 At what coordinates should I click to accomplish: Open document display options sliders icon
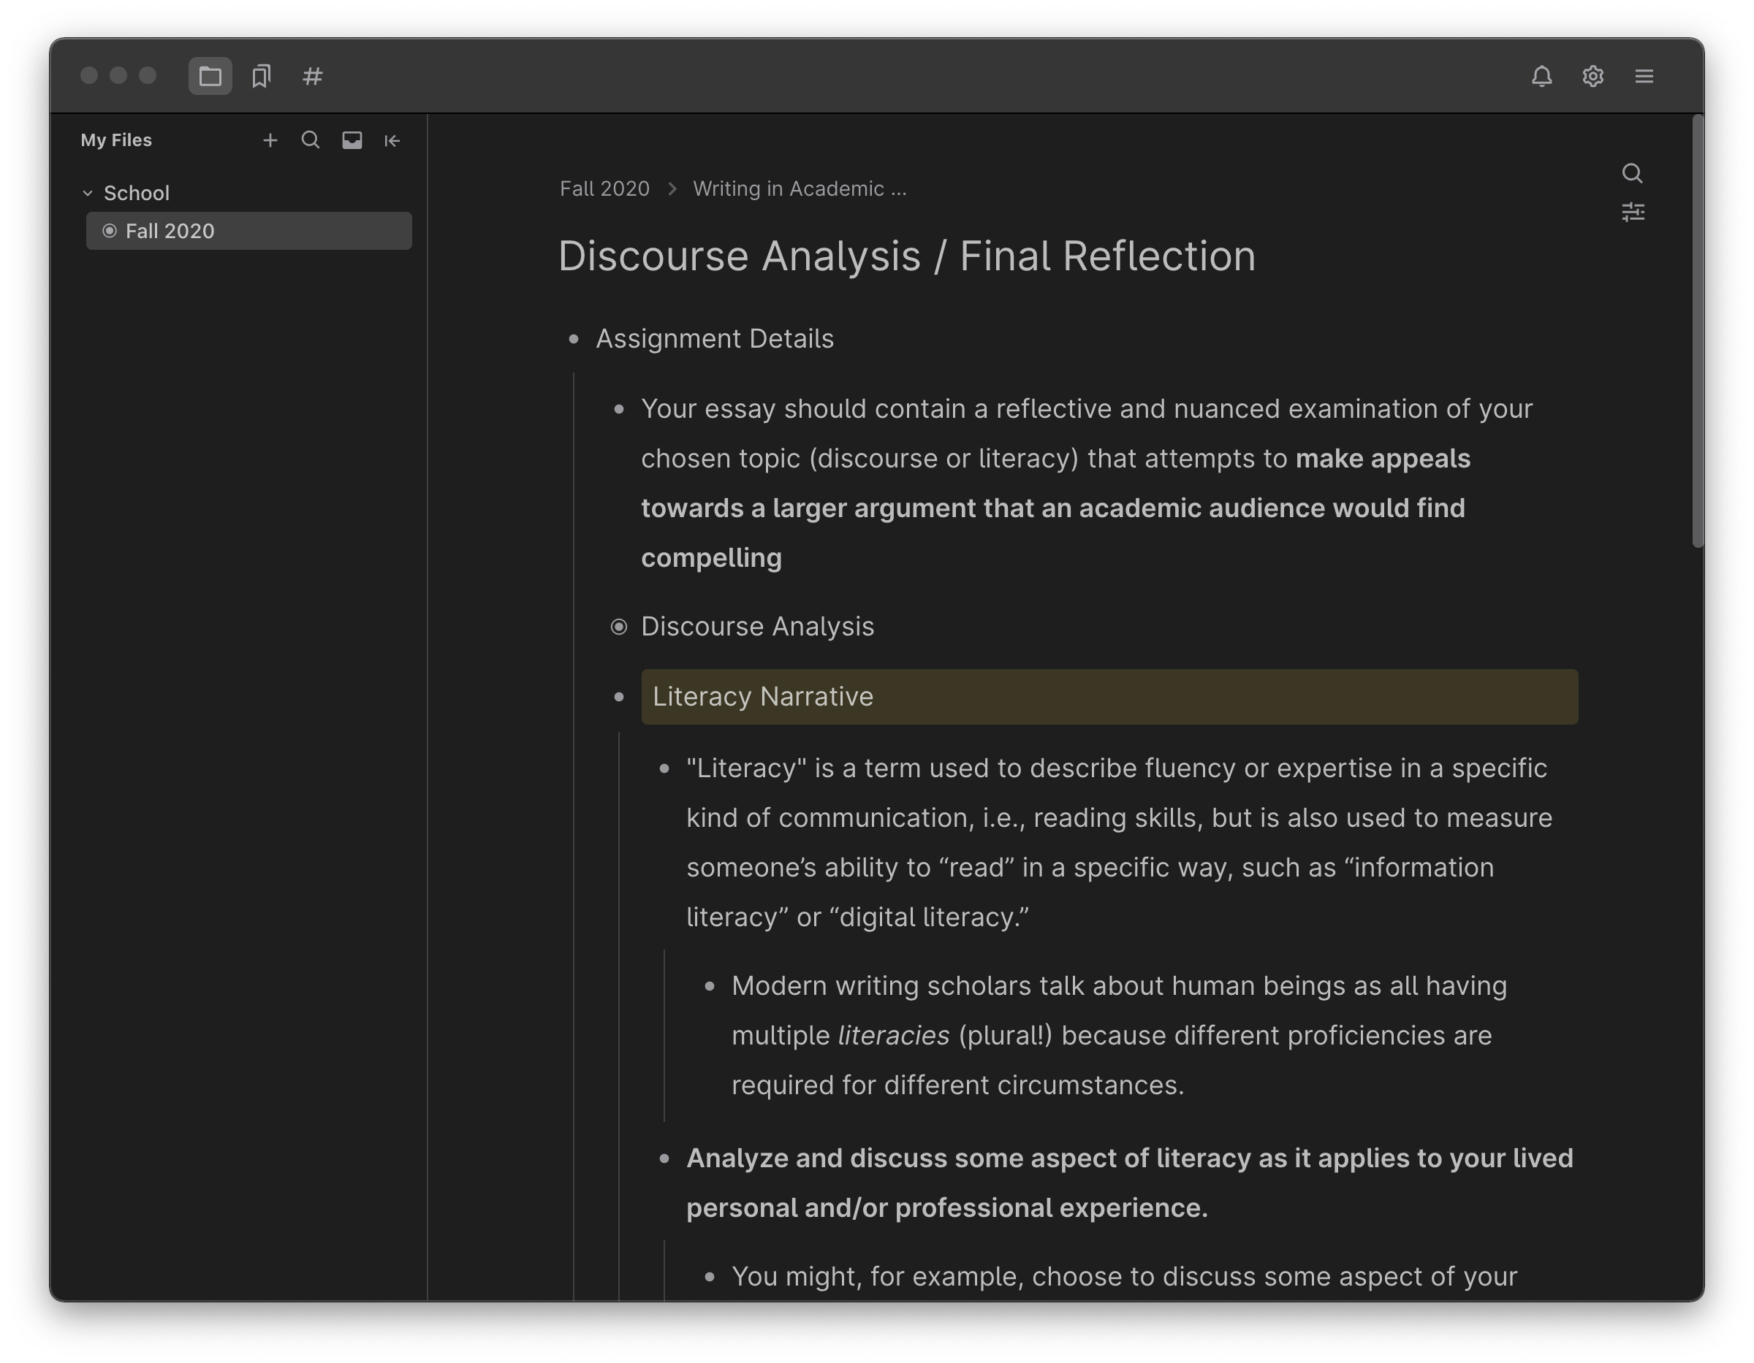(1632, 213)
